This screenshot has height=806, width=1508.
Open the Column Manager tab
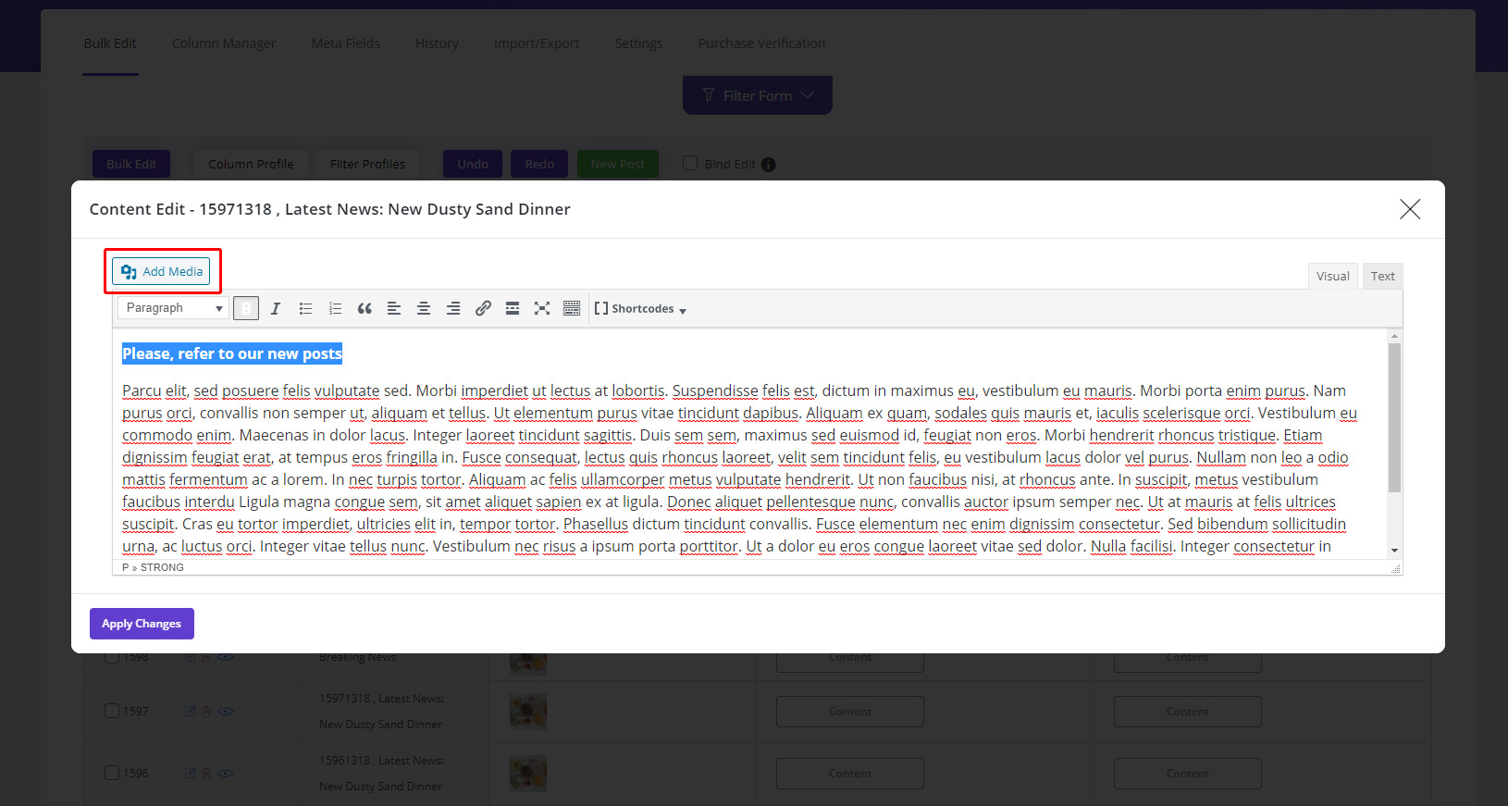click(x=224, y=43)
